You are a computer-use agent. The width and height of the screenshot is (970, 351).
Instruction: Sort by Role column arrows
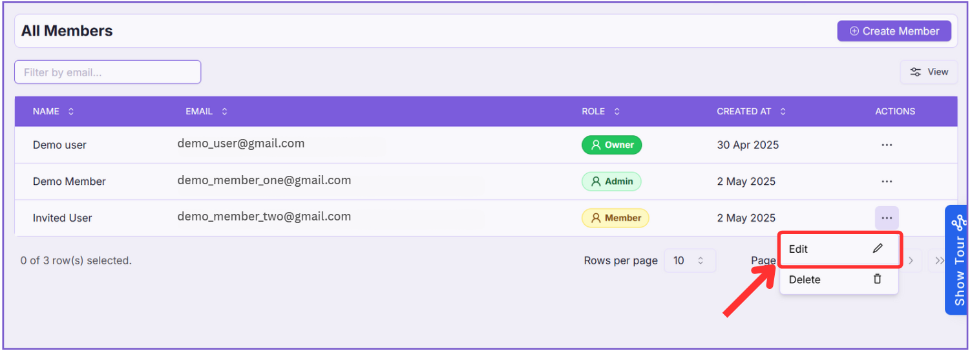[617, 111]
